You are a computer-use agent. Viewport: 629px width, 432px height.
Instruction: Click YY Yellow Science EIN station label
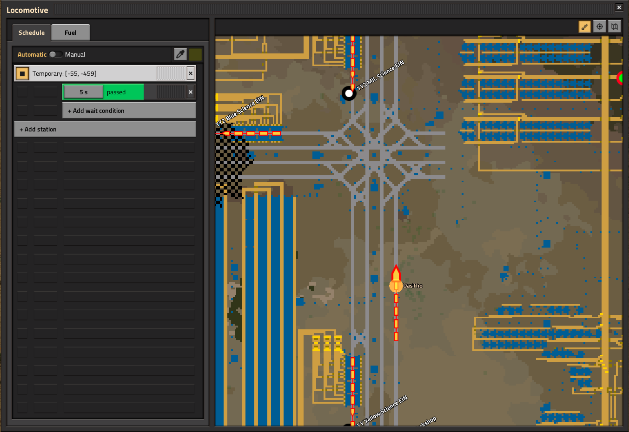pos(382,411)
